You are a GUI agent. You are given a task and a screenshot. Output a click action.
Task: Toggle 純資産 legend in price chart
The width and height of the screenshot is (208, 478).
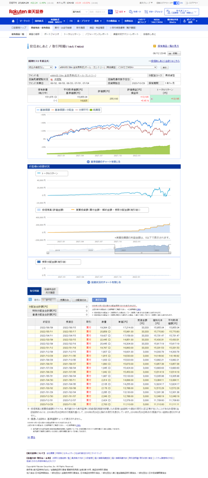[95, 109]
